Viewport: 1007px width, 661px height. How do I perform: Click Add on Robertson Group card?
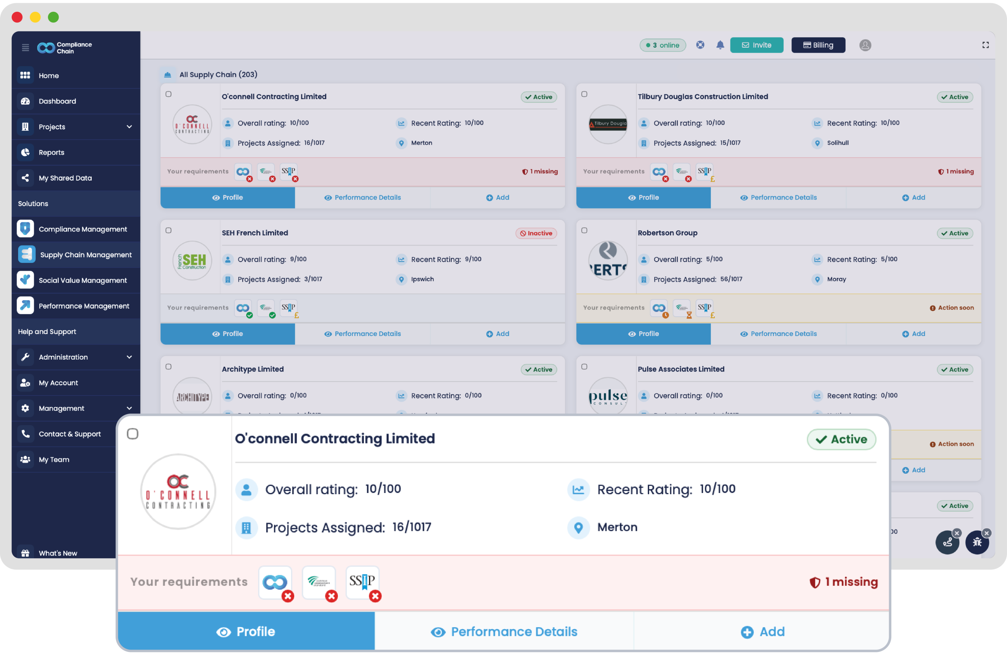[x=913, y=334]
